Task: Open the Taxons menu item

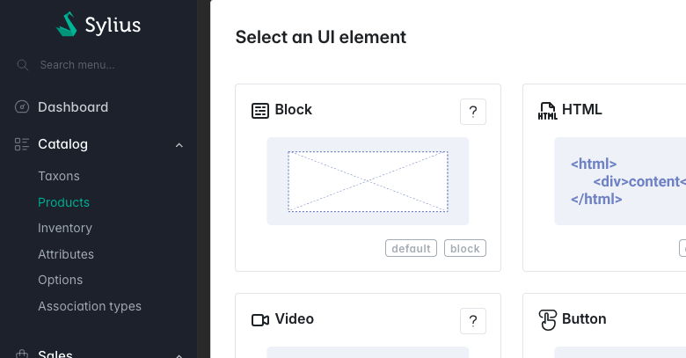Action: (59, 176)
